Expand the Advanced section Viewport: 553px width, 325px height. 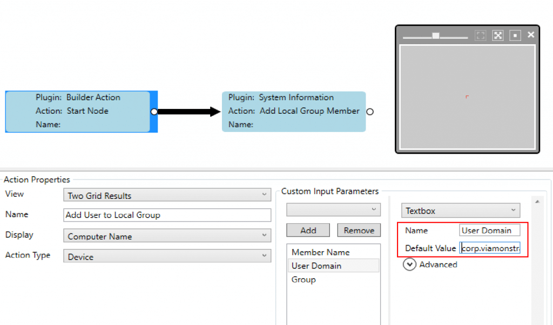(410, 265)
